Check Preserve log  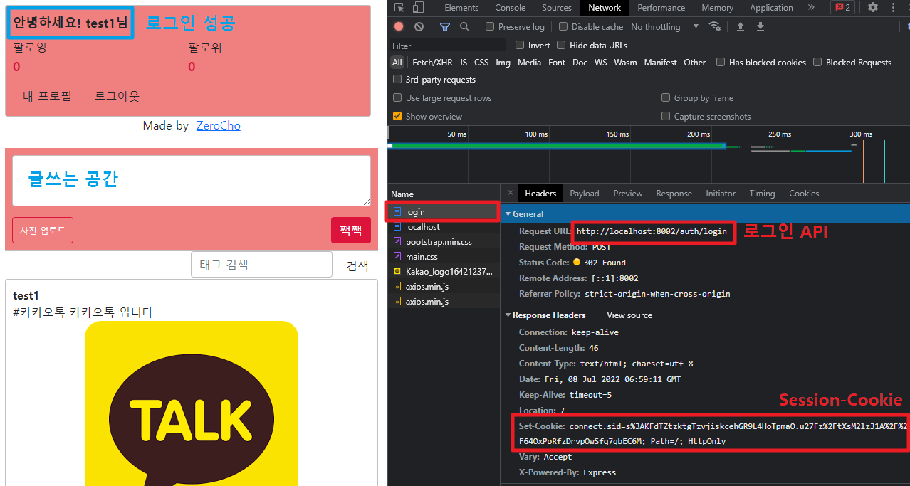pyautogui.click(x=490, y=26)
